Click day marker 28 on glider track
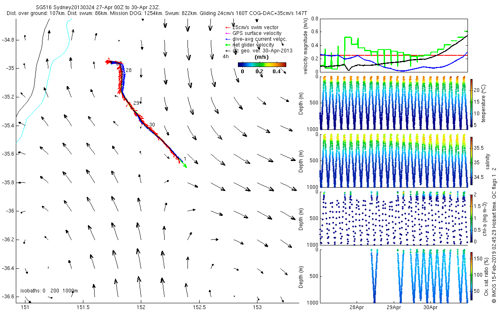Viewport: 500px width, 312px height. coord(129,71)
